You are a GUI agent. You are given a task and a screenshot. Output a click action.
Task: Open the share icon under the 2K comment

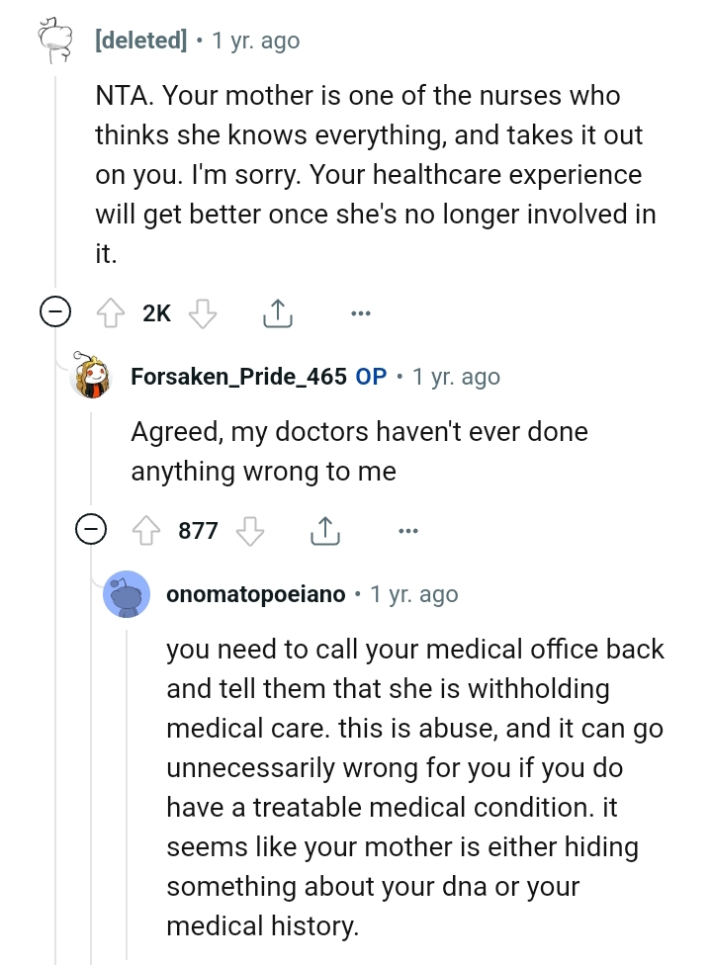pos(278,311)
